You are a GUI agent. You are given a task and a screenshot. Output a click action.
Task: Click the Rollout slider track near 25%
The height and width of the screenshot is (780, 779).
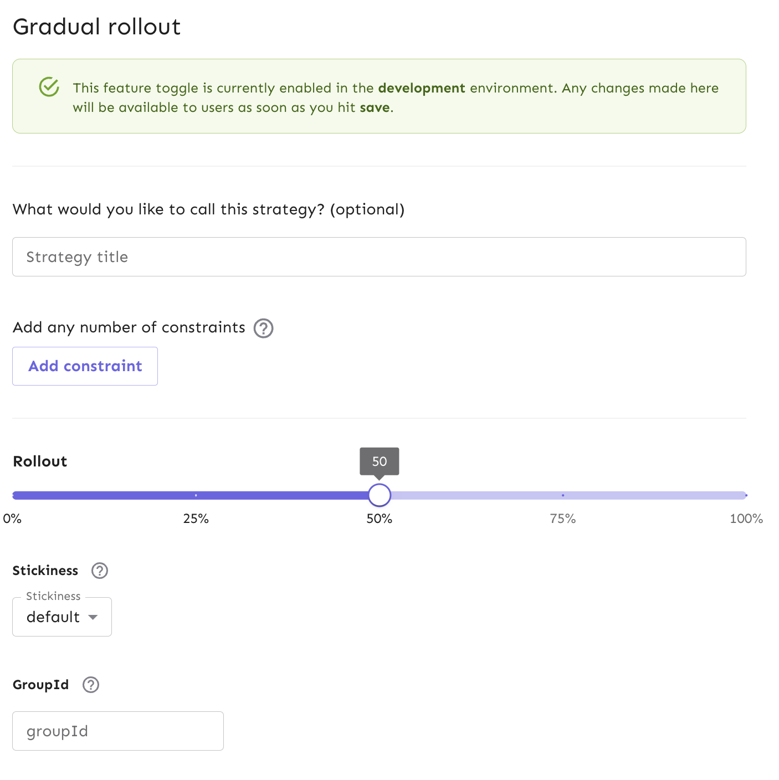[196, 495]
